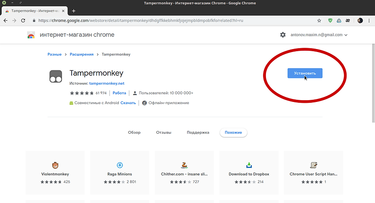Click the интернет-магазин chrome title
Screen dimensions: 375x203
coord(77,35)
